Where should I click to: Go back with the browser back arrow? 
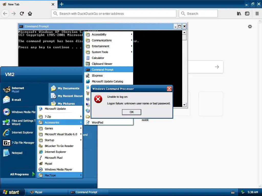click(x=5, y=14)
